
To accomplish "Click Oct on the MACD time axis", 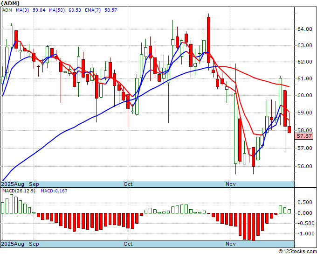I will click(x=128, y=244).
